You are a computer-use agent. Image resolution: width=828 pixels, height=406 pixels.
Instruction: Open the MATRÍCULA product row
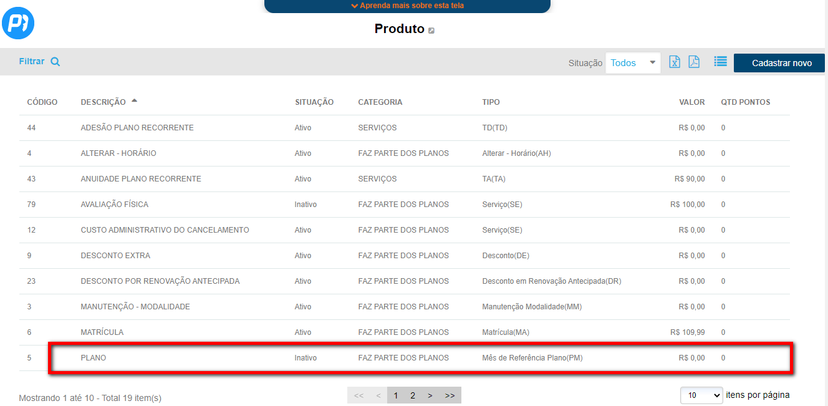click(102, 332)
